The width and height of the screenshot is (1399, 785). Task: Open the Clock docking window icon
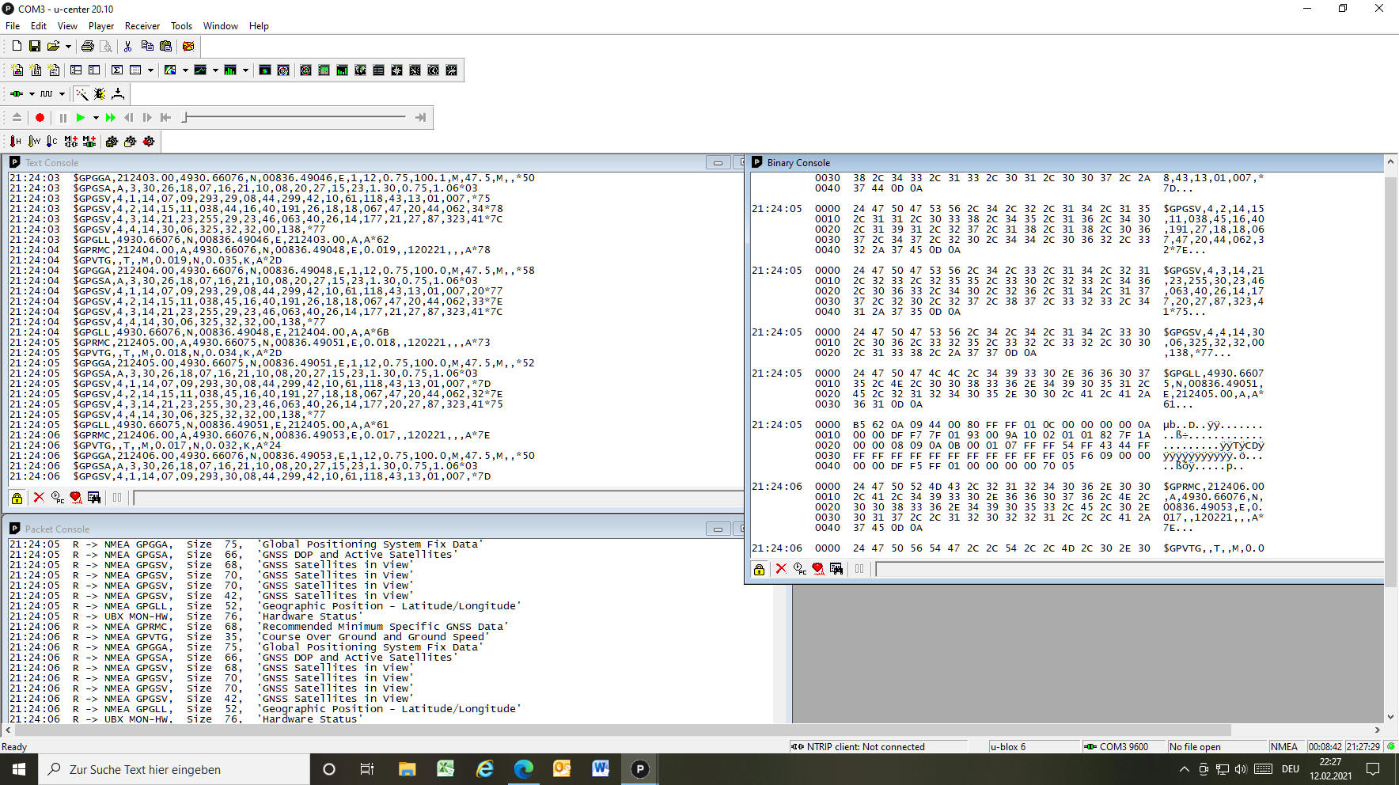tap(433, 70)
